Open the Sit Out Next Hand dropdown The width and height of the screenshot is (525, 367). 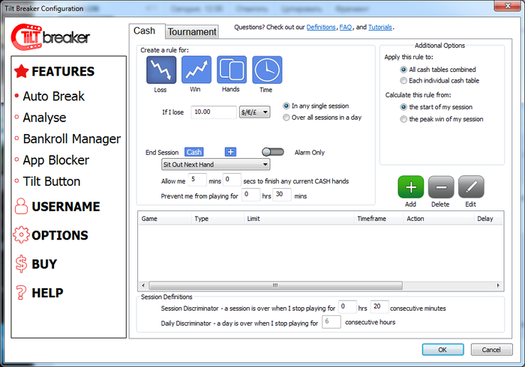click(x=216, y=165)
